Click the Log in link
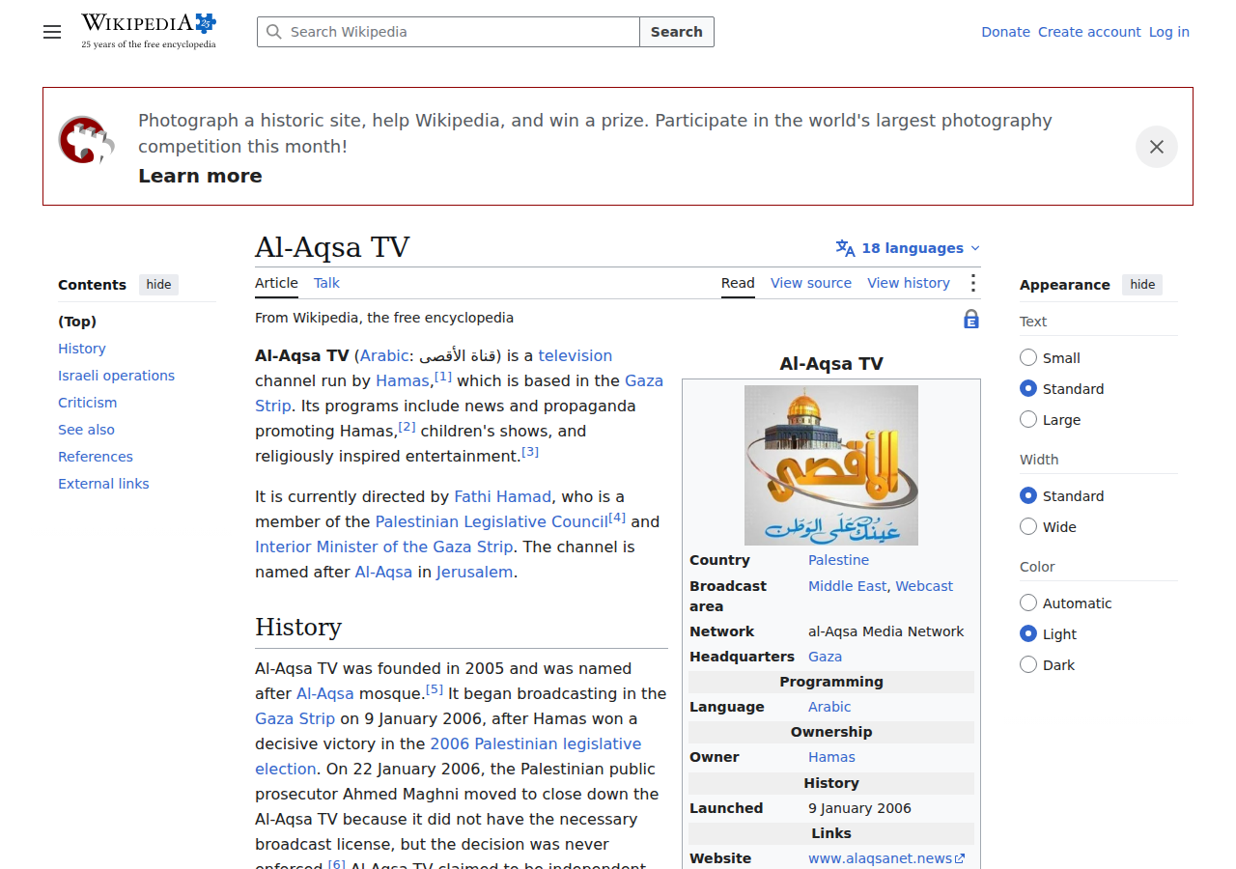 (x=1168, y=32)
